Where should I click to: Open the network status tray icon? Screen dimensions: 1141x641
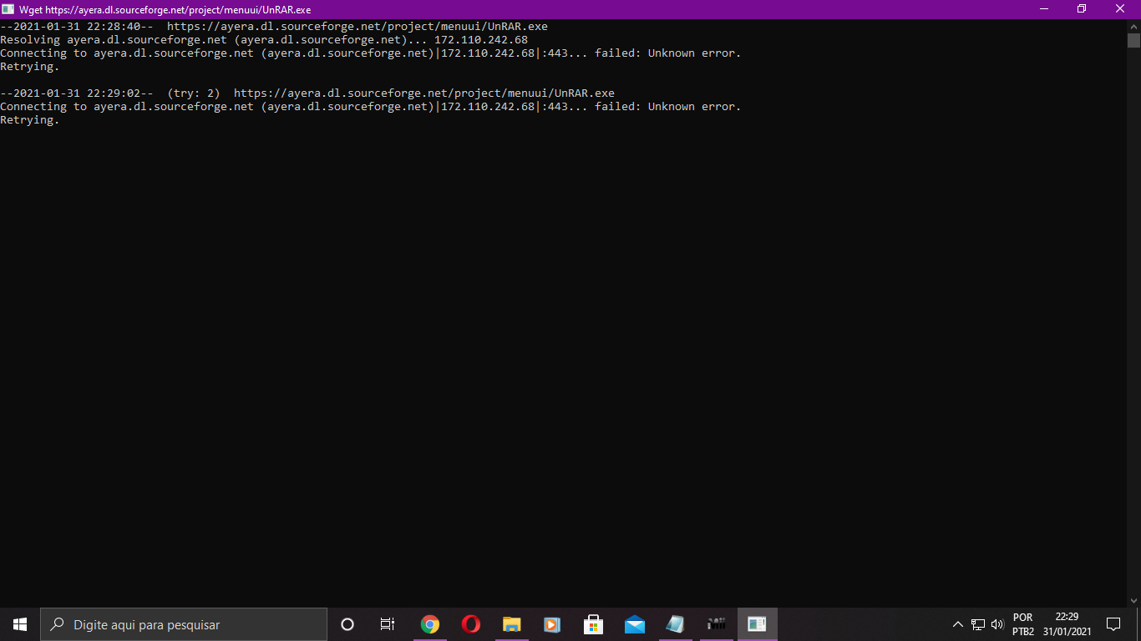[978, 624]
